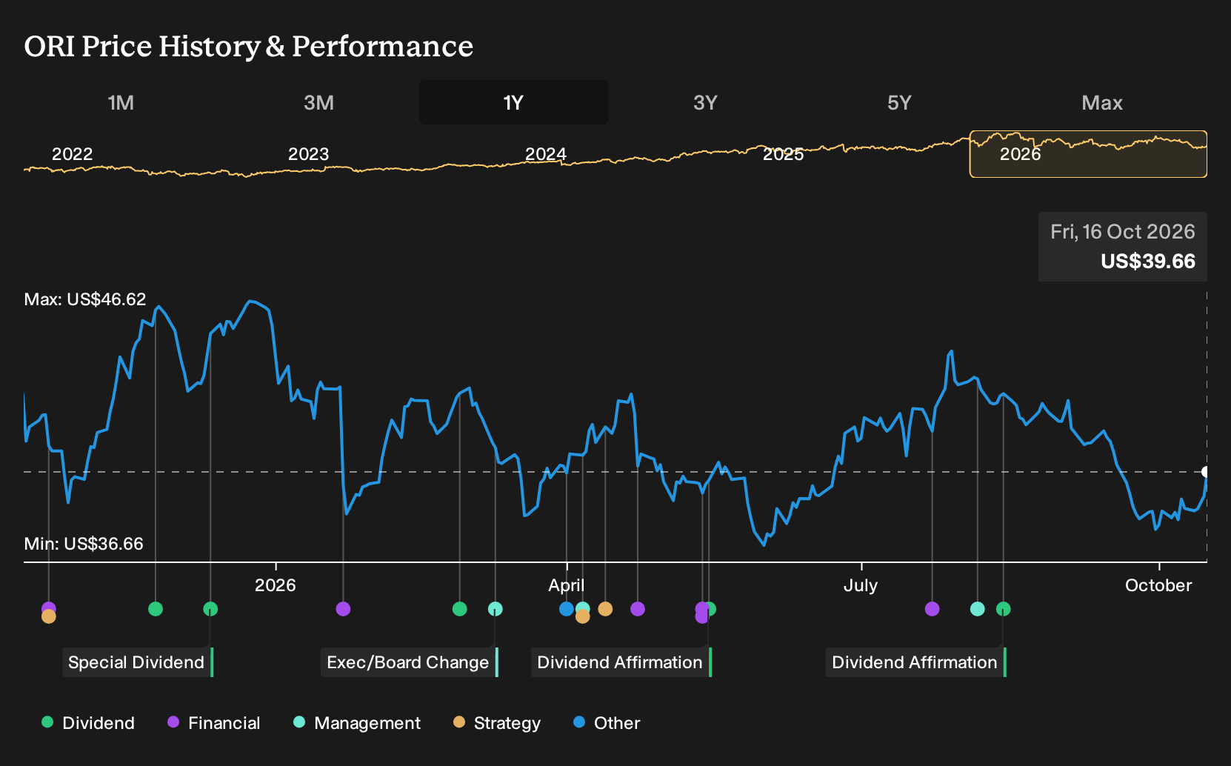The height and width of the screenshot is (766, 1231).
Task: Click the 2023 label in the overview chart
Action: tap(308, 154)
